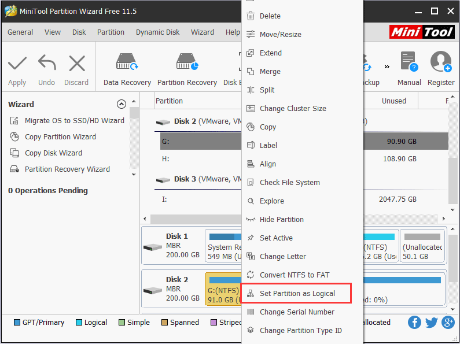The image size is (460, 344).
Task: Open the General menu
Action: click(20, 32)
